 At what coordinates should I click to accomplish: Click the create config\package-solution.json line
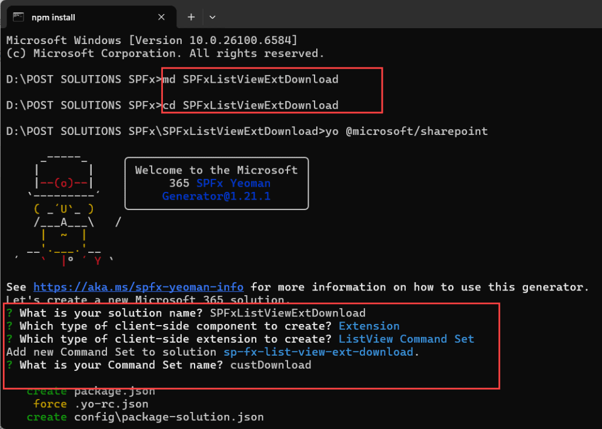(x=145, y=417)
